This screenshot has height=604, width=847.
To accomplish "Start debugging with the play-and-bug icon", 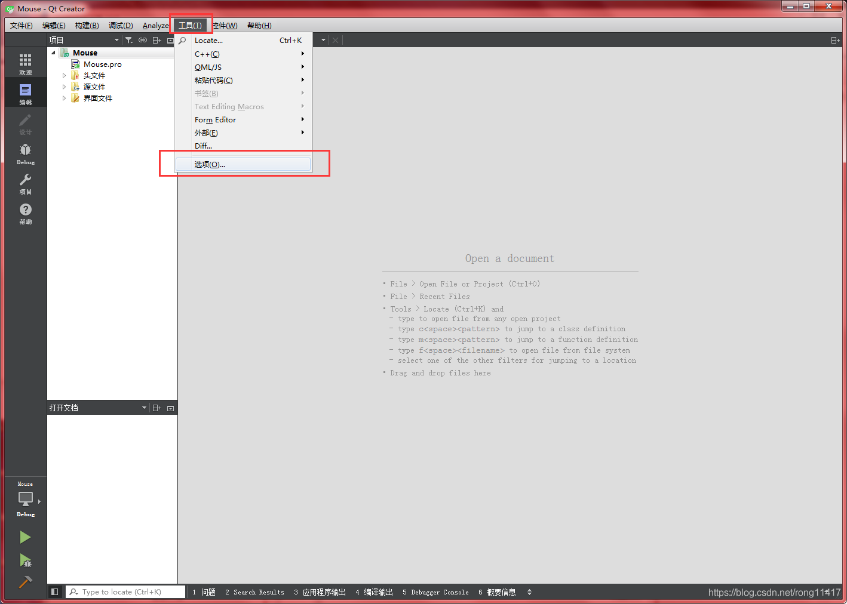I will pyautogui.click(x=25, y=560).
